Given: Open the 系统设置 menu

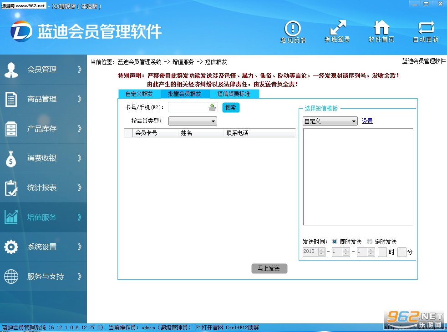Looking at the screenshot, I should click(43, 247).
